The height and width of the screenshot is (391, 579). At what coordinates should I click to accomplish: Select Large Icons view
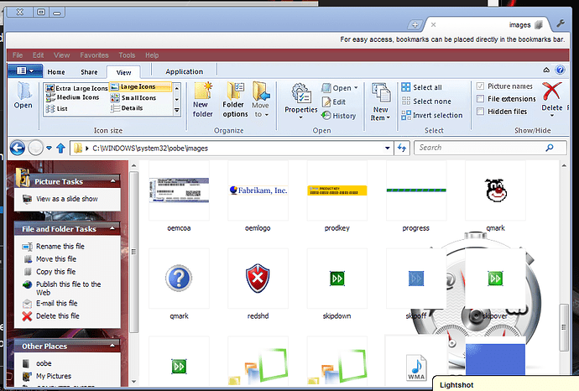[x=141, y=86]
